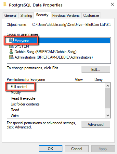Image resolution: width=117 pixels, height=154 pixels.
Task: Click the folder icon in title bar
Action: (x=5, y=5)
